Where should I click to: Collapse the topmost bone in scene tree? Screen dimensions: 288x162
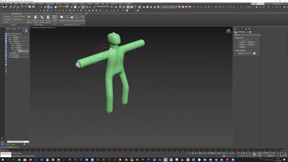click(x=8, y=36)
